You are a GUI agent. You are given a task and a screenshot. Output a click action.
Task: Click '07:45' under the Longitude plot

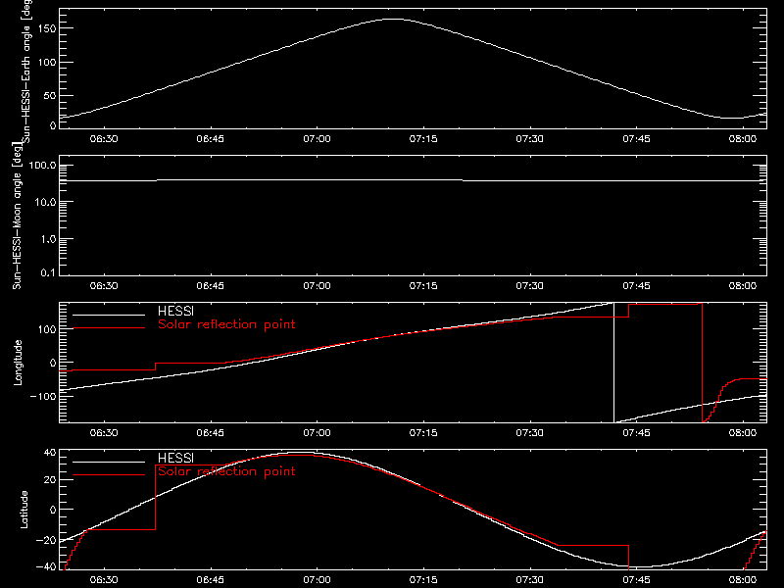coord(636,433)
